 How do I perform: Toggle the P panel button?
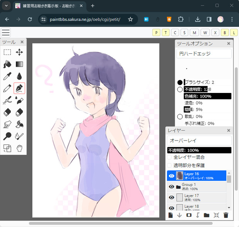click(156, 33)
